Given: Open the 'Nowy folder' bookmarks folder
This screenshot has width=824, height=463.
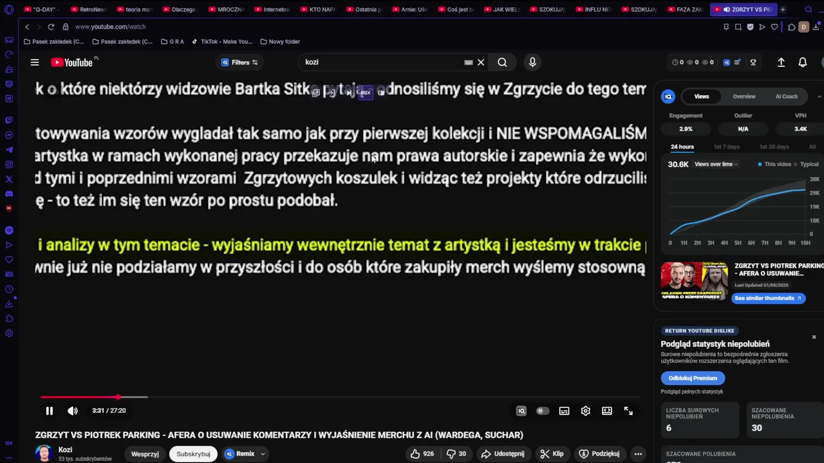Looking at the screenshot, I should tap(280, 42).
